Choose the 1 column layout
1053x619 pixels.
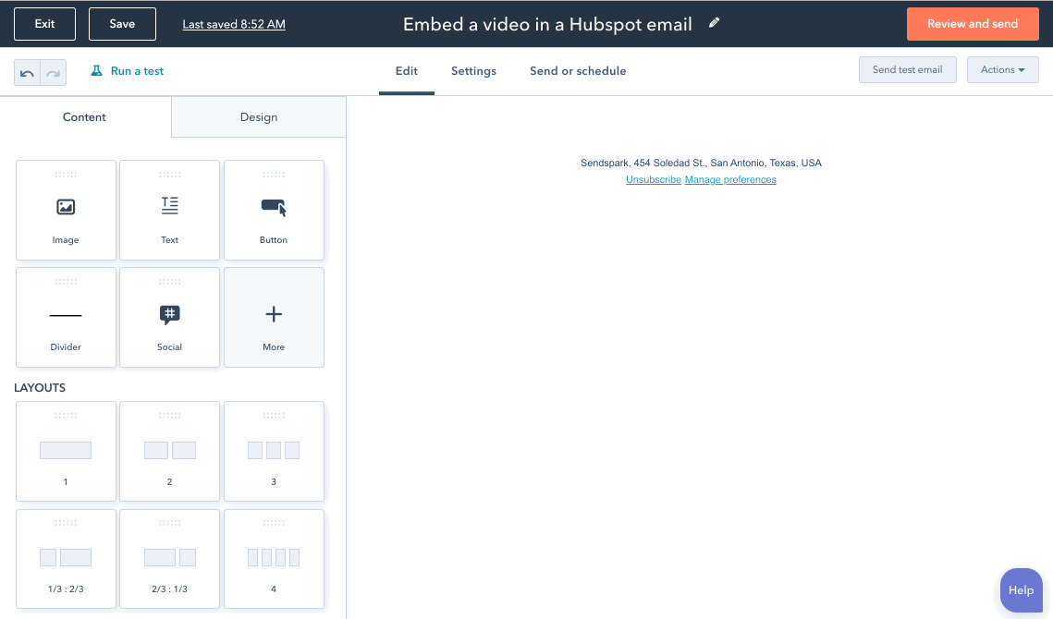click(66, 451)
